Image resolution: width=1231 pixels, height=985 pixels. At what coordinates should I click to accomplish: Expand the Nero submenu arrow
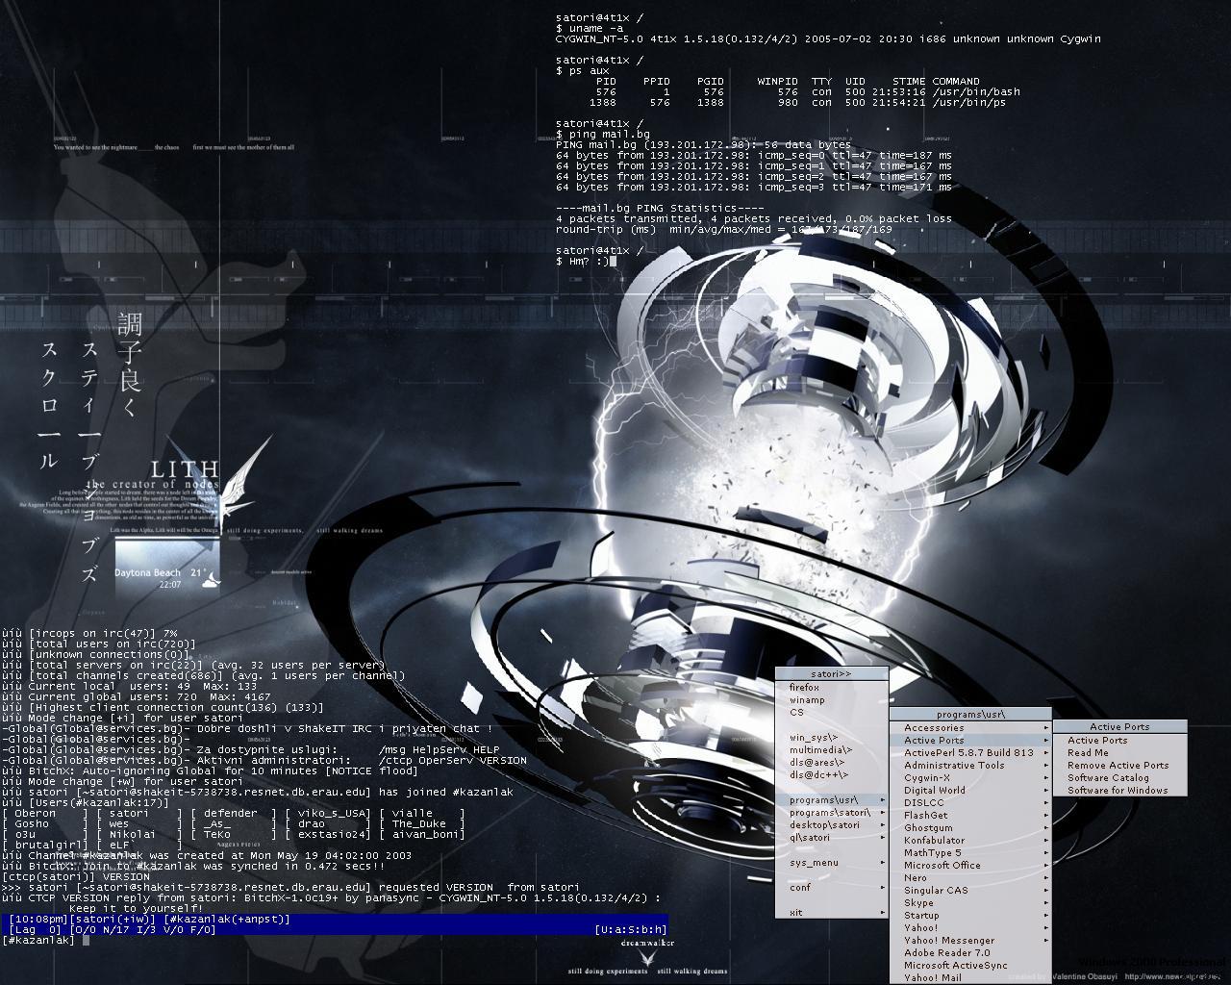(x=1045, y=878)
